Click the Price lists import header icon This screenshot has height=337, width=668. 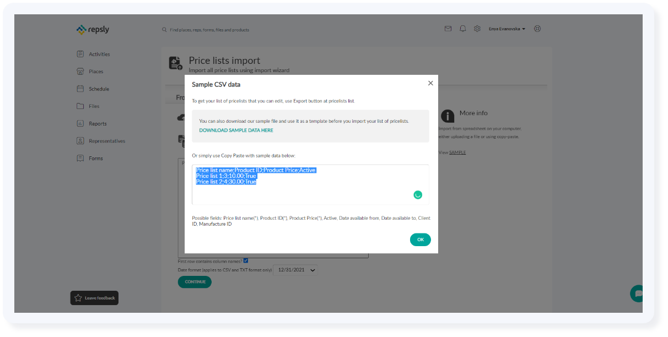tap(175, 63)
